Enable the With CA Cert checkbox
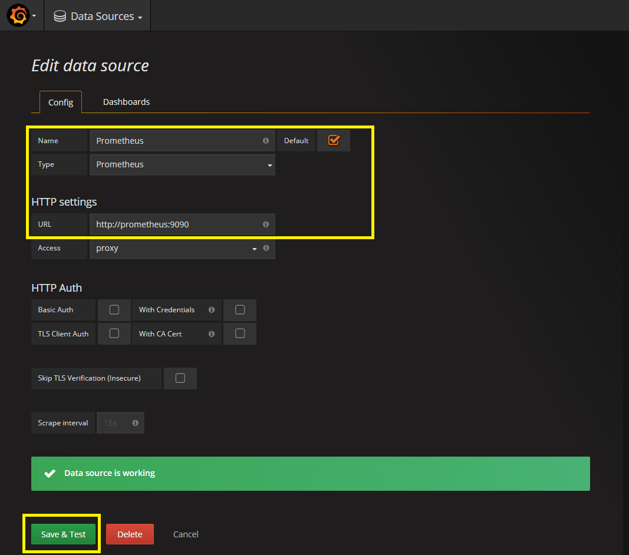Viewport: 629px width, 555px height. (x=240, y=333)
